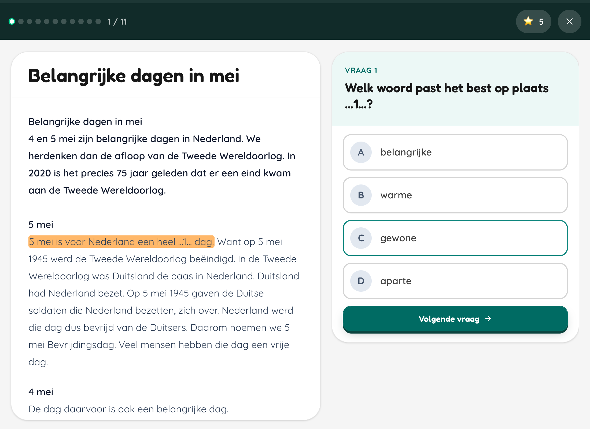Click the star icon in the score badge
This screenshot has height=429, width=590.
pos(528,21)
